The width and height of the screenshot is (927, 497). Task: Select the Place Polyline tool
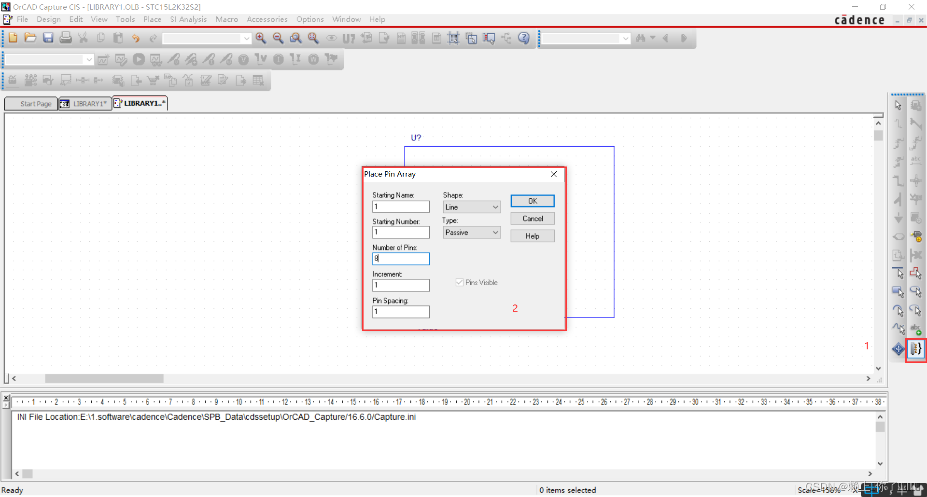(x=916, y=274)
